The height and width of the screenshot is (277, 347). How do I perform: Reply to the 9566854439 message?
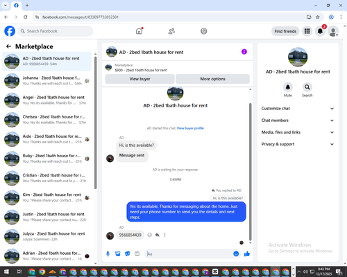[x=158, y=235]
